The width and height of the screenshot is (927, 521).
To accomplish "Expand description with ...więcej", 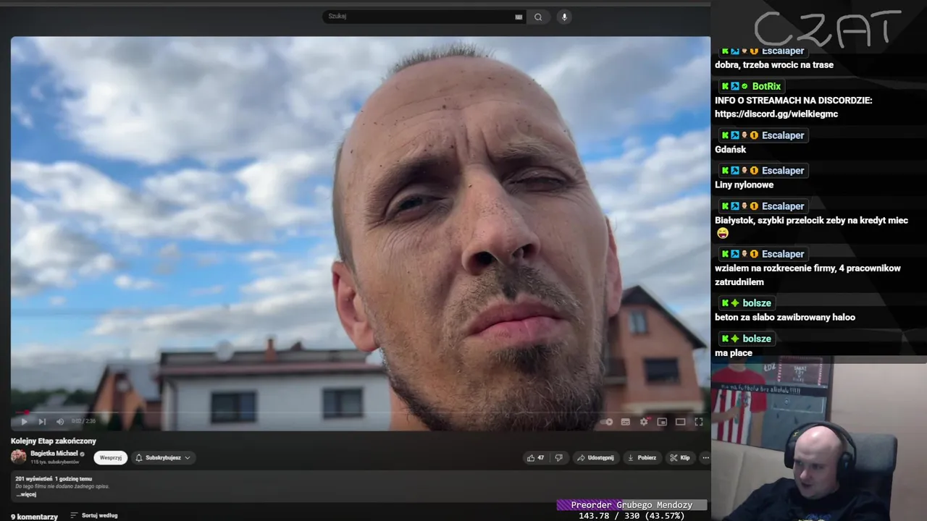I will (x=26, y=494).
